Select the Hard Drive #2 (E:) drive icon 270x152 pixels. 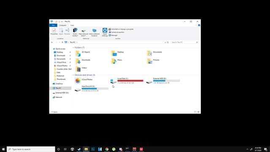coord(78,90)
